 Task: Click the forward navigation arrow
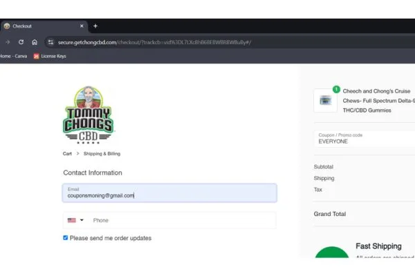click(x=7, y=42)
